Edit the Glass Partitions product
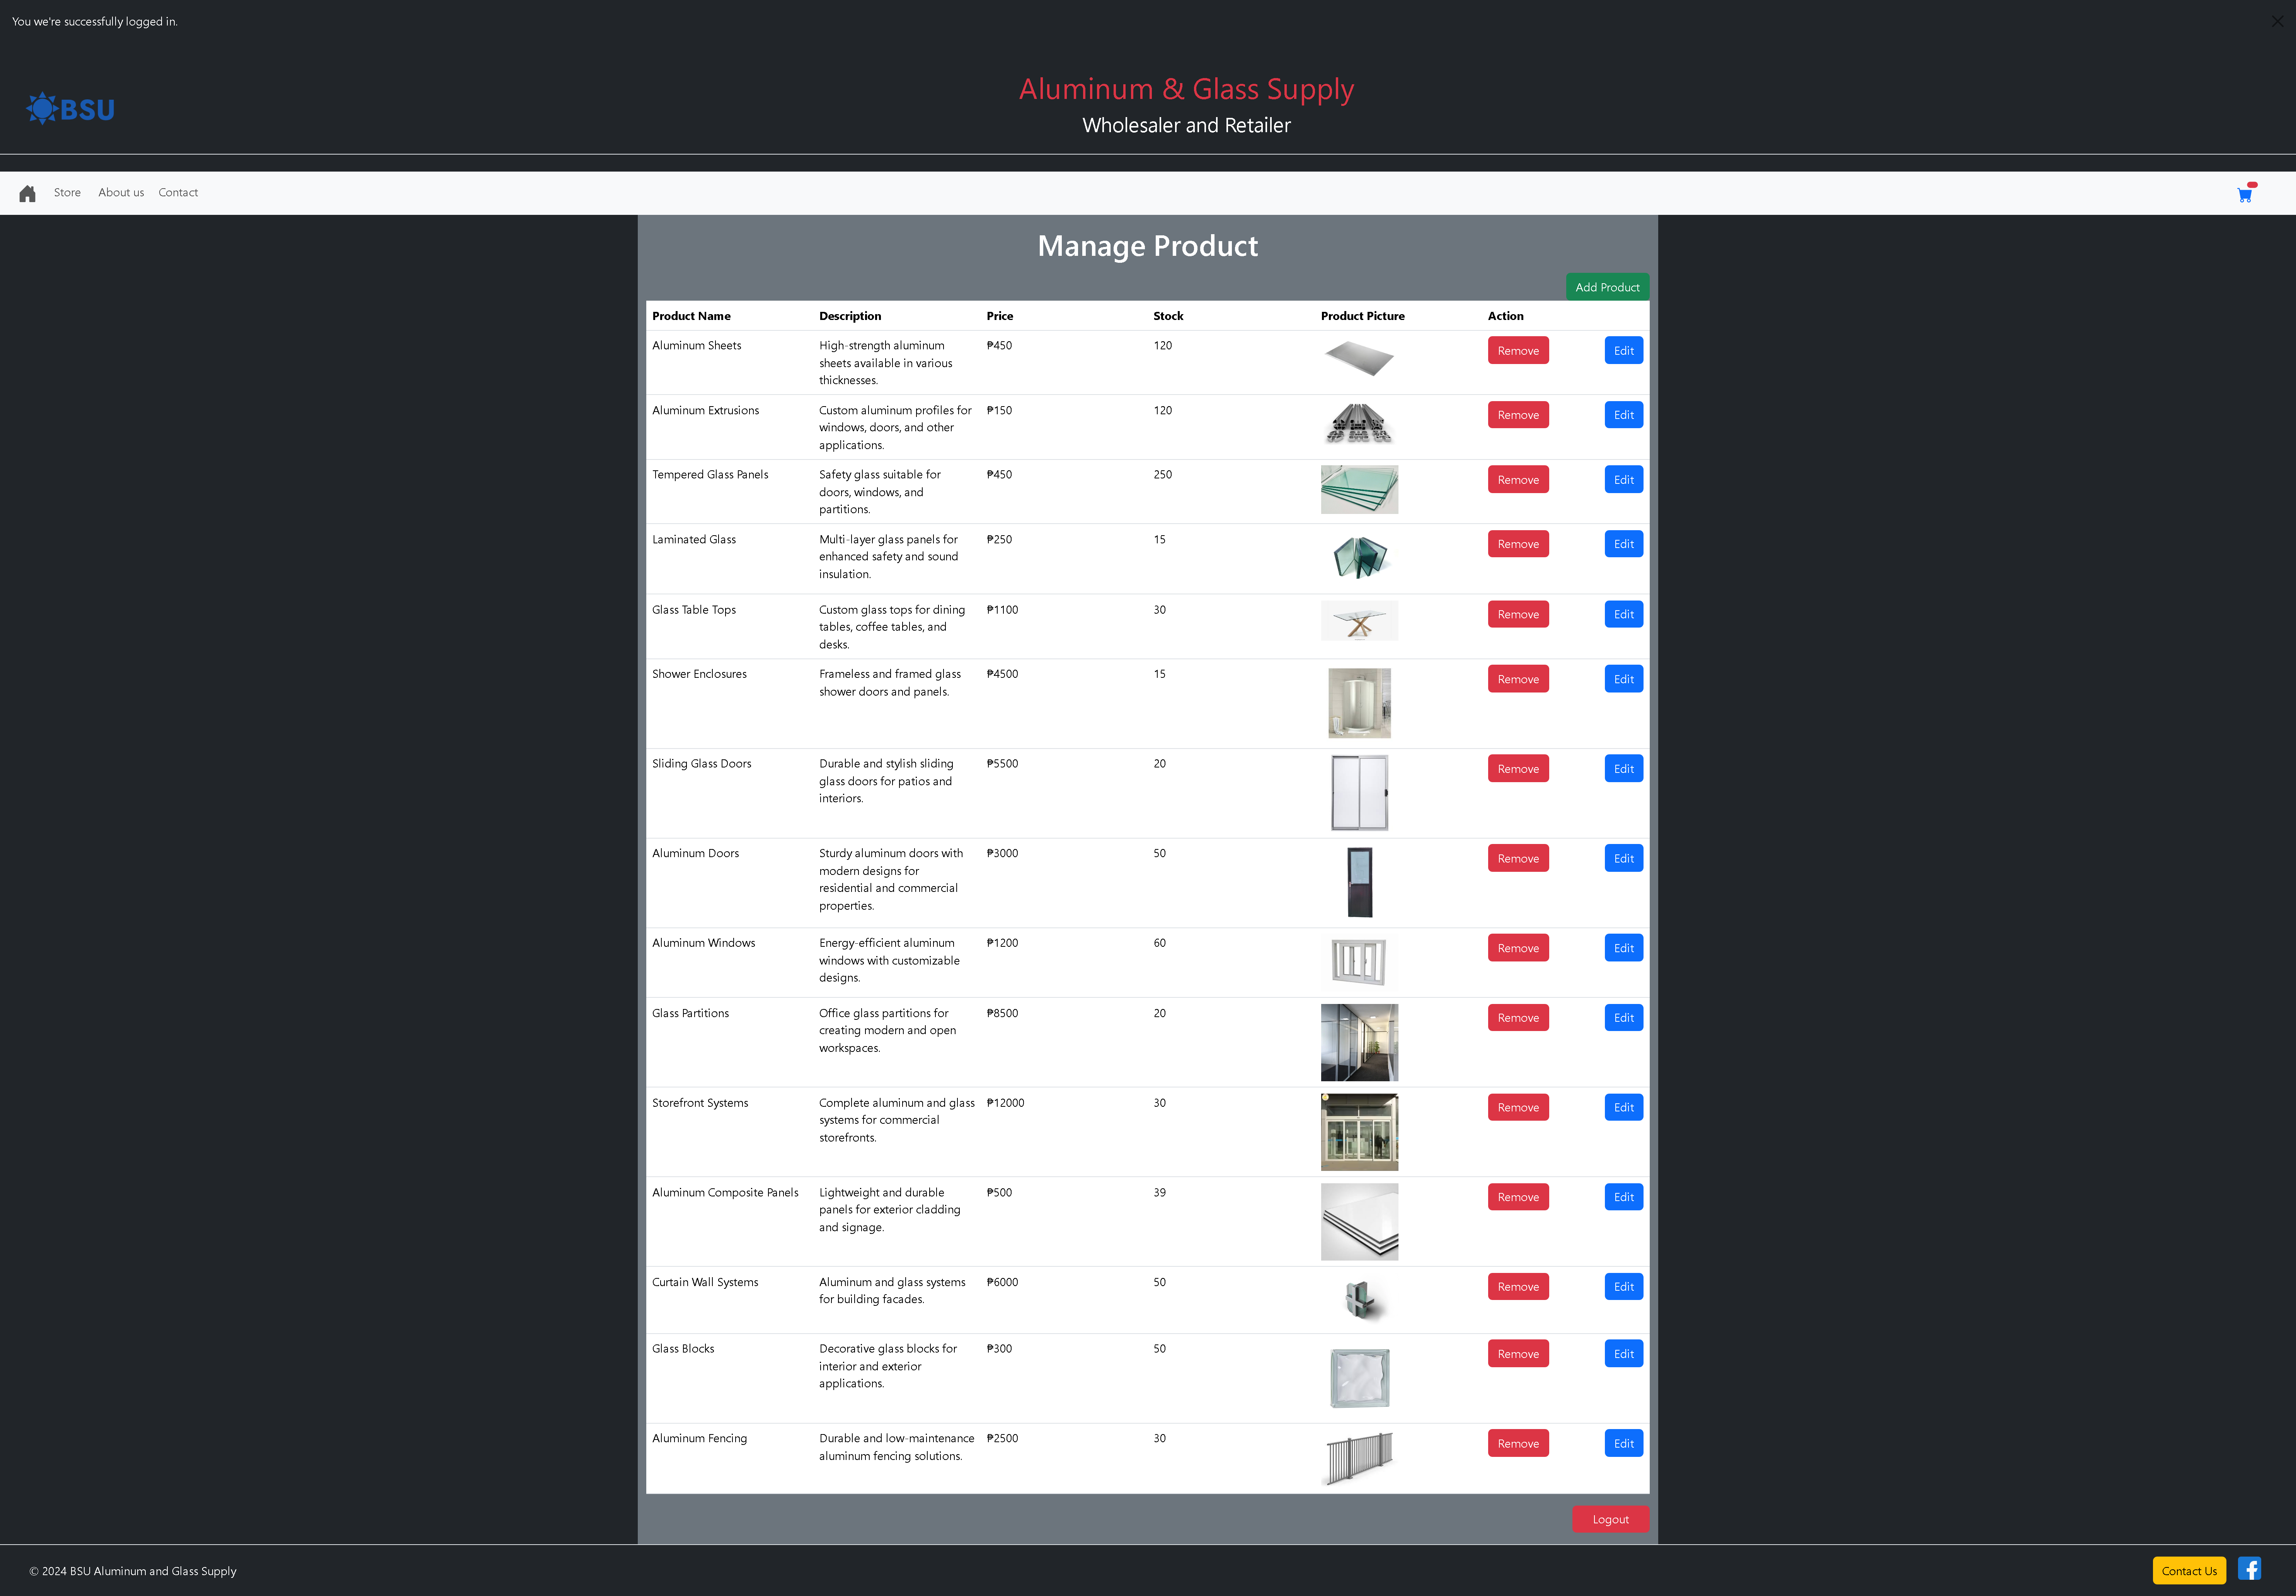The height and width of the screenshot is (1596, 2296). pos(1624,1018)
